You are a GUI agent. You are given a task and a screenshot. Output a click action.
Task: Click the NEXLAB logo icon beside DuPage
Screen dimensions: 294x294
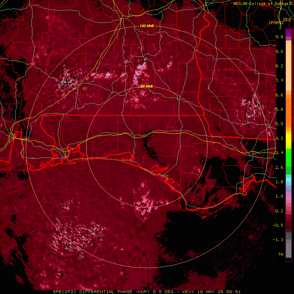[292, 3]
